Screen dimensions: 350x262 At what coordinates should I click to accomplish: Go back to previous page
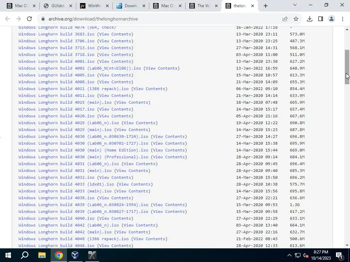[x=8, y=19]
